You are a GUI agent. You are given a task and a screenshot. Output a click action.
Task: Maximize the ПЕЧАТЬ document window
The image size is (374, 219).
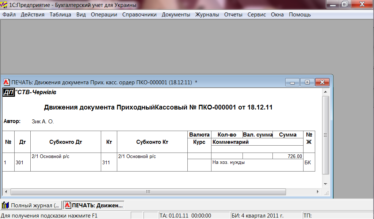[307, 82]
